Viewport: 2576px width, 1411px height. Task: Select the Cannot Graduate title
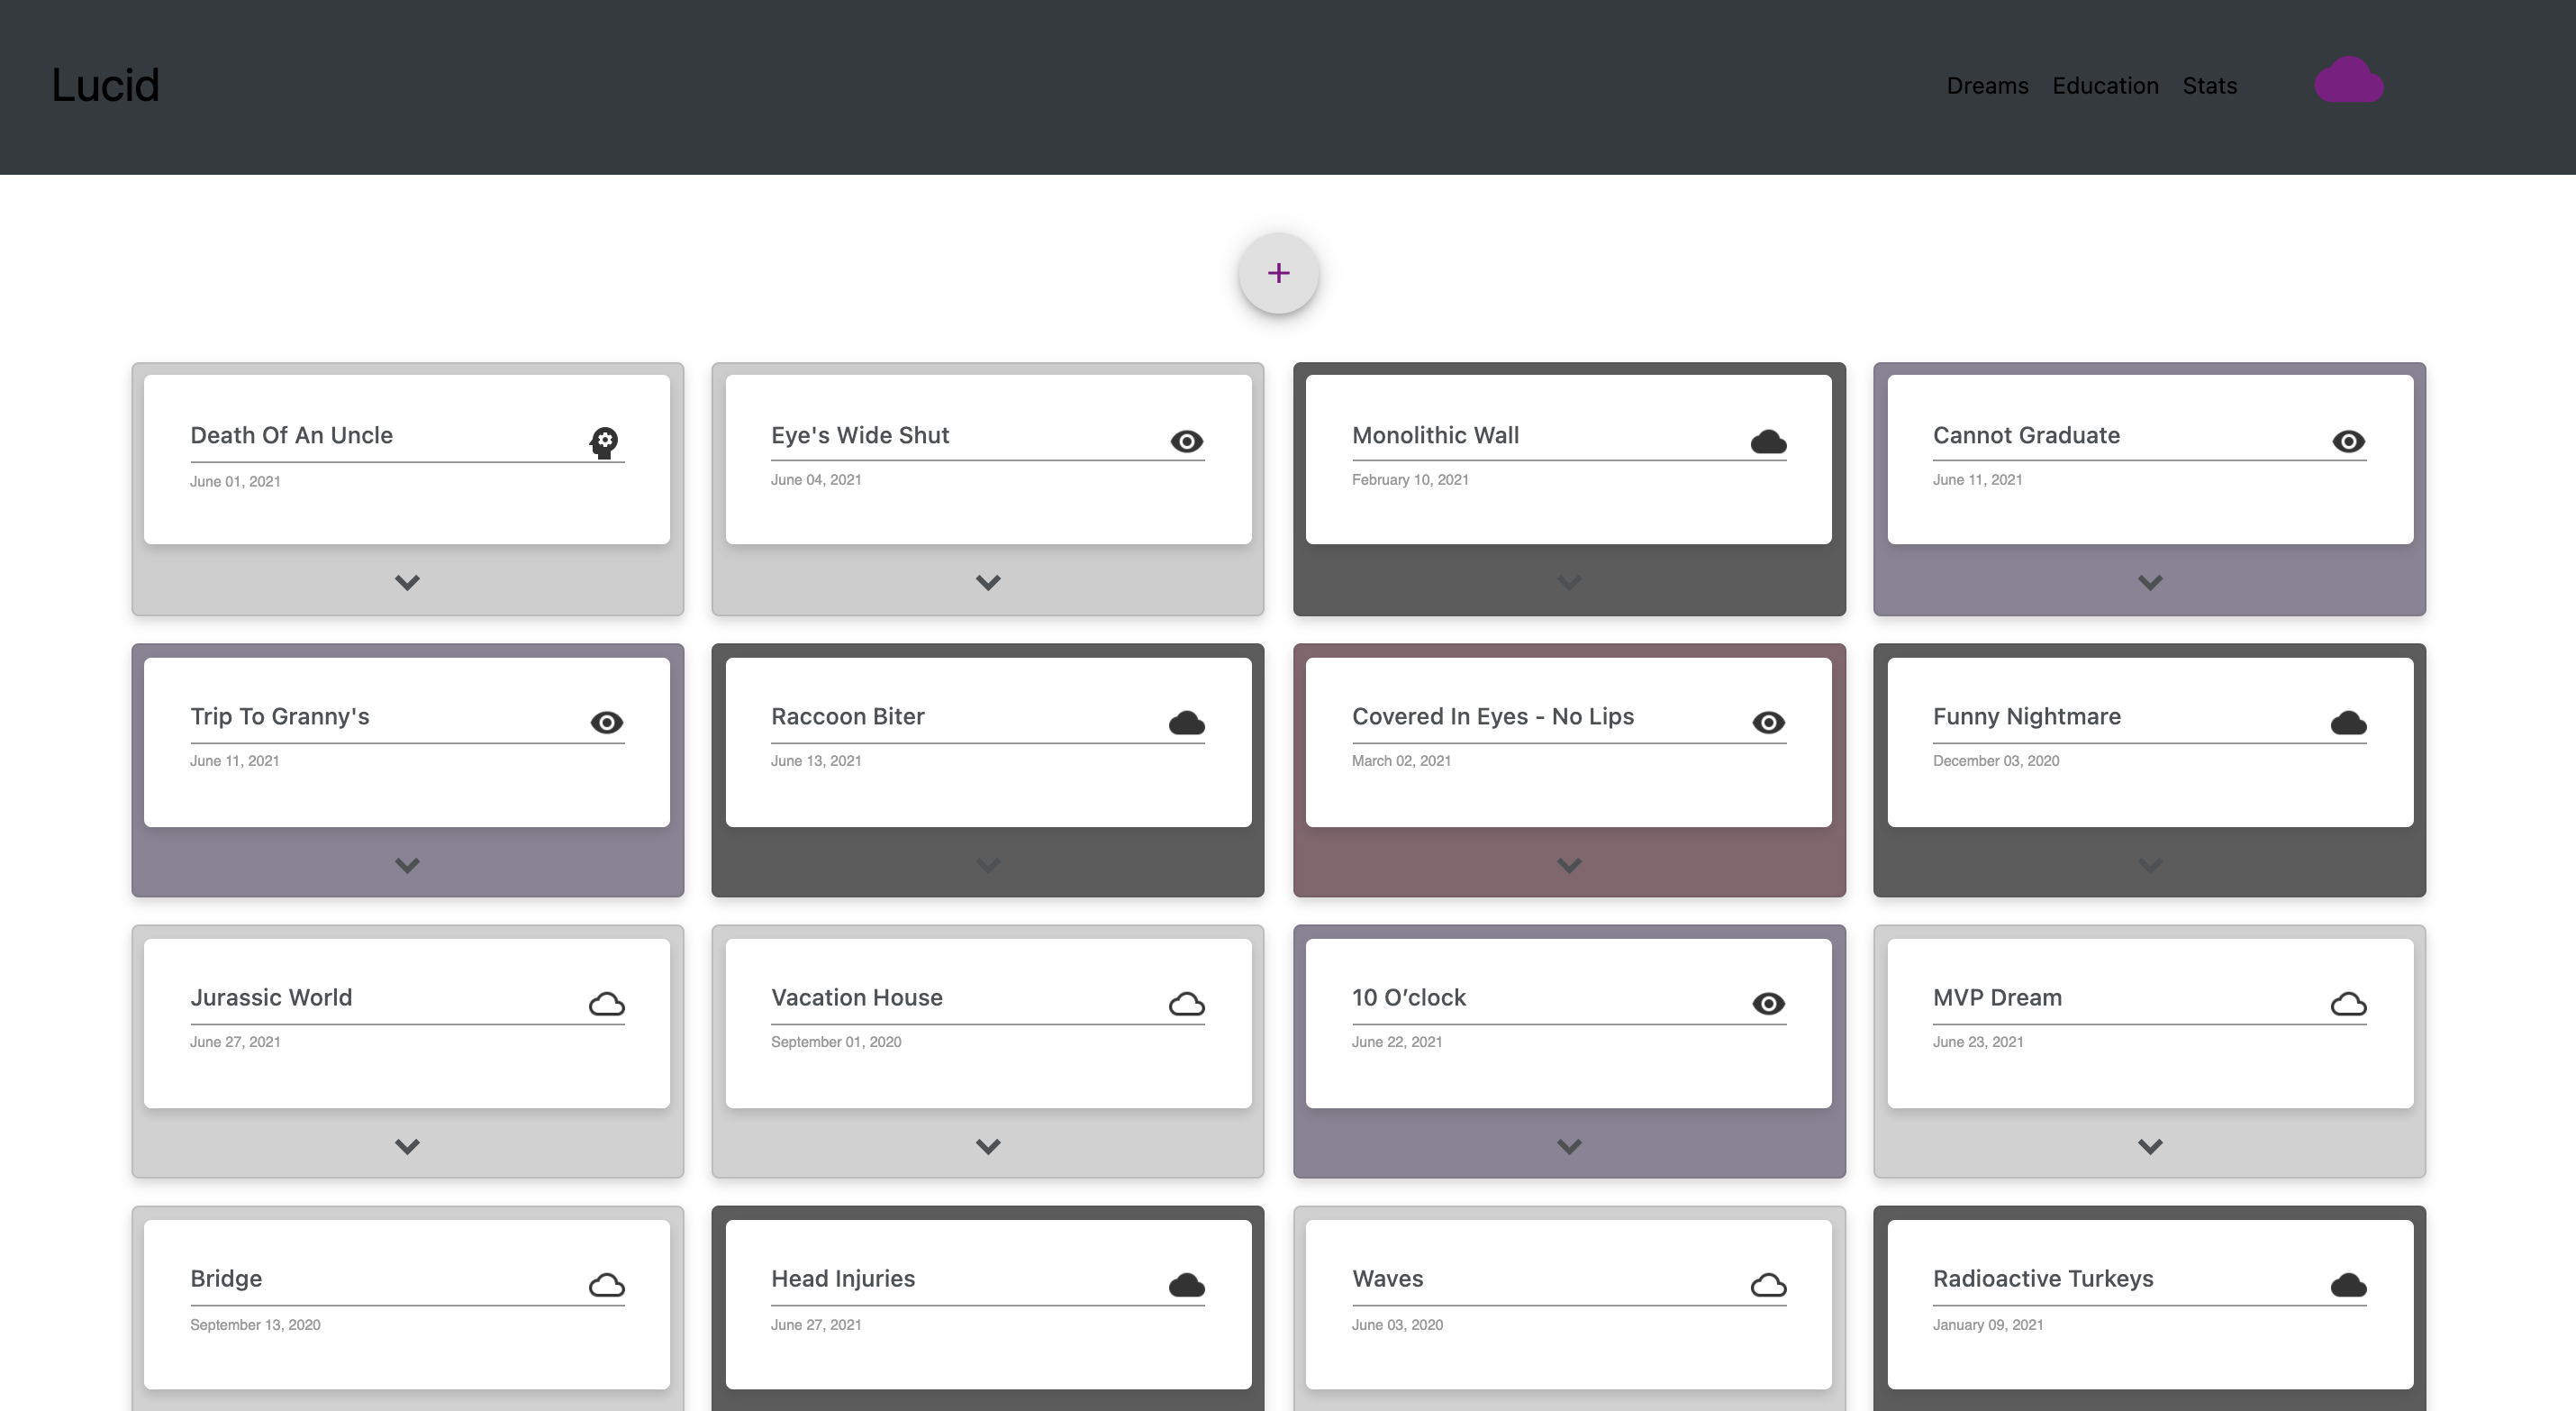(x=2026, y=435)
